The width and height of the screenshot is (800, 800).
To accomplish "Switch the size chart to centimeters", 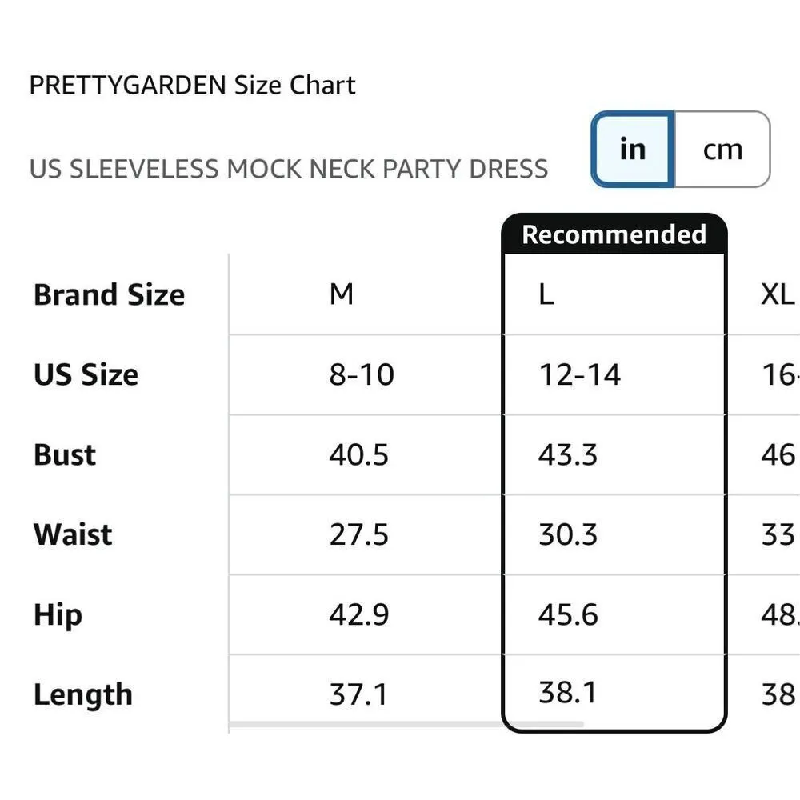I will point(722,149).
